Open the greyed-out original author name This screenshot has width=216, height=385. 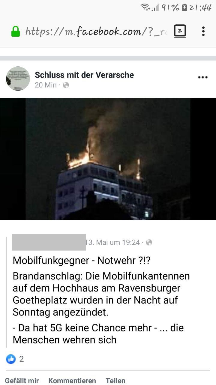click(x=49, y=242)
